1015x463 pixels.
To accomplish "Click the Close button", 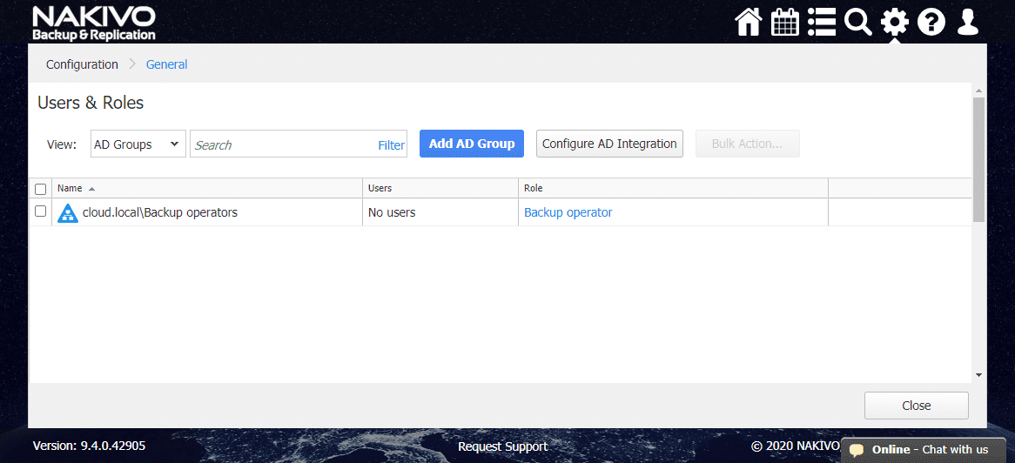I will pos(916,406).
